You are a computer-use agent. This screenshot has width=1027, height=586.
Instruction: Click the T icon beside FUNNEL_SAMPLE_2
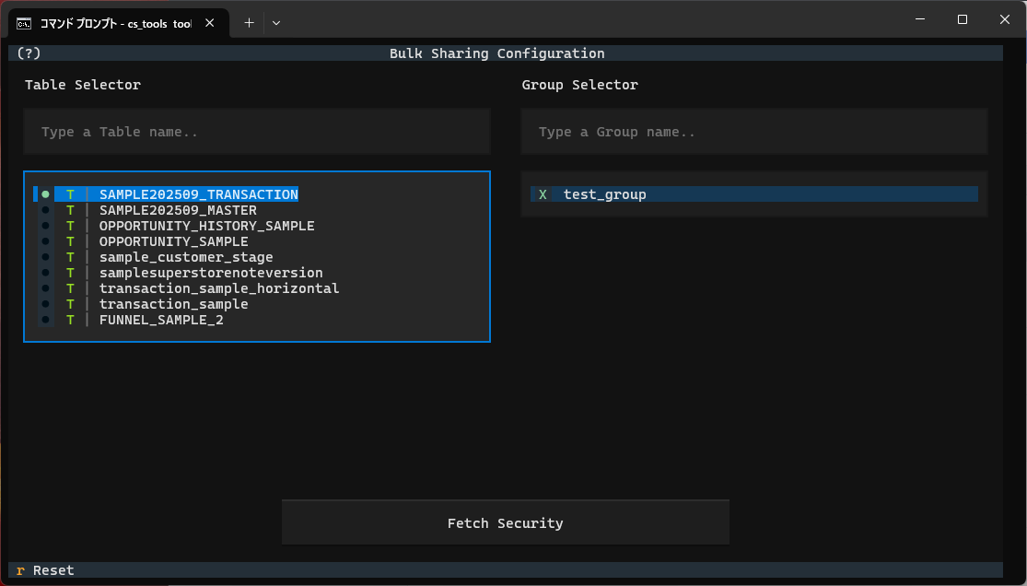[x=70, y=320]
